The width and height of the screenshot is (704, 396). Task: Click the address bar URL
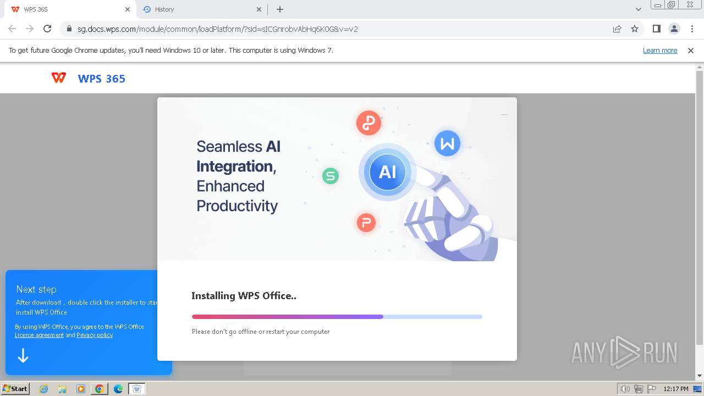pos(218,29)
